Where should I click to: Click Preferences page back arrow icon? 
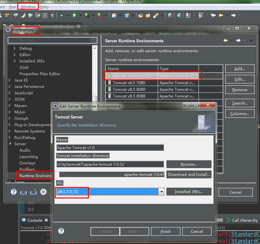point(226,40)
